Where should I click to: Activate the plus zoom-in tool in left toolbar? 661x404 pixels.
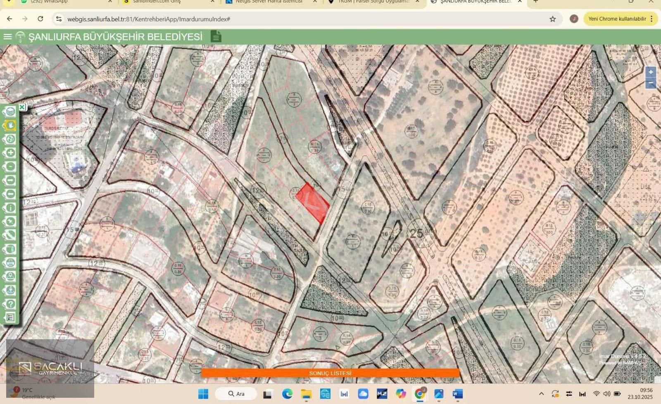coord(10,153)
